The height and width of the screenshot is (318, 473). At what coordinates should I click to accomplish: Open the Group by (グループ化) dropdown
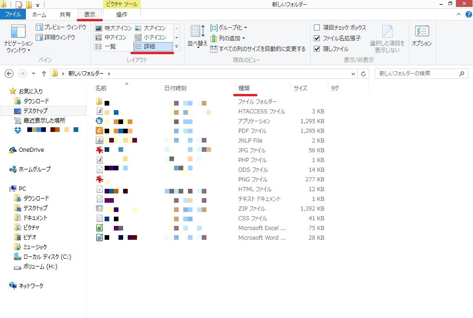click(229, 28)
